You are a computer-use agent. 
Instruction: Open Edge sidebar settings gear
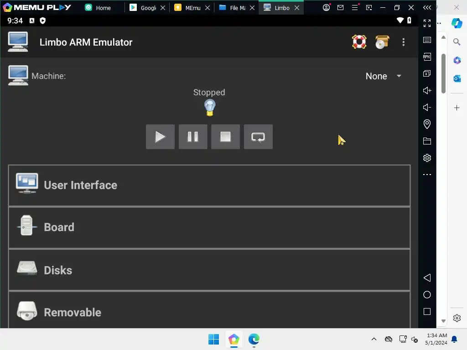coord(457,318)
